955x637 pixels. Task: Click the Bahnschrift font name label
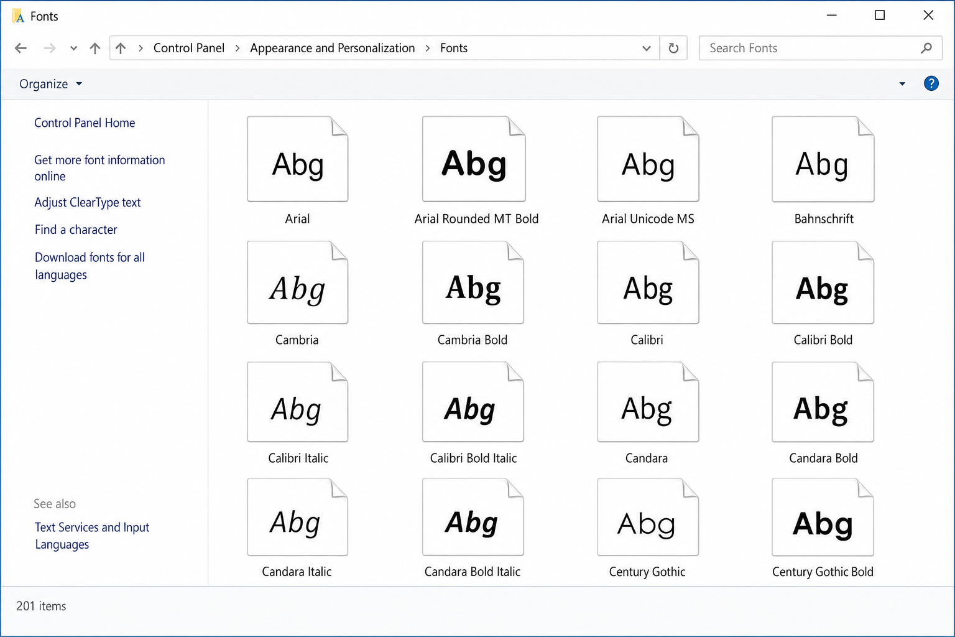click(x=824, y=218)
